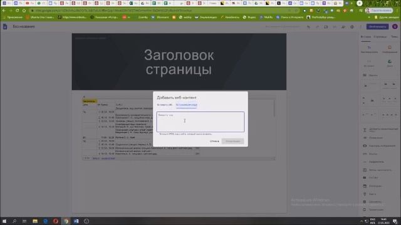
Task: Open Task View on the taskbar
Action: pos(24,221)
